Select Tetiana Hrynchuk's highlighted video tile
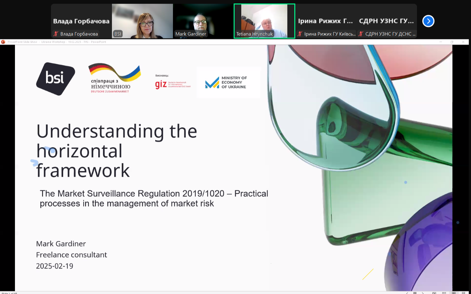The image size is (471, 294). (264, 21)
